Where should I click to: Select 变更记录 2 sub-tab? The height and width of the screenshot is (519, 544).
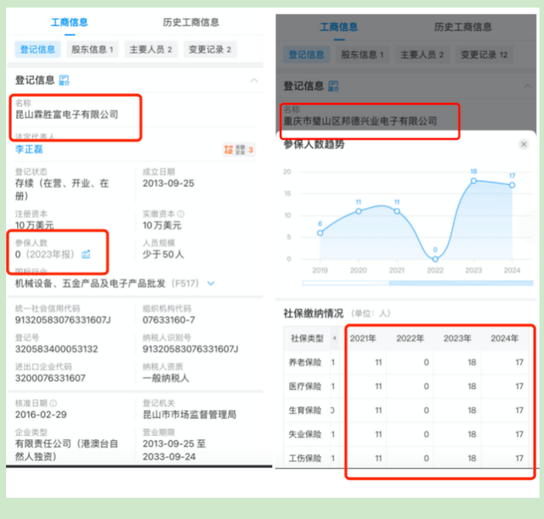[x=210, y=49]
